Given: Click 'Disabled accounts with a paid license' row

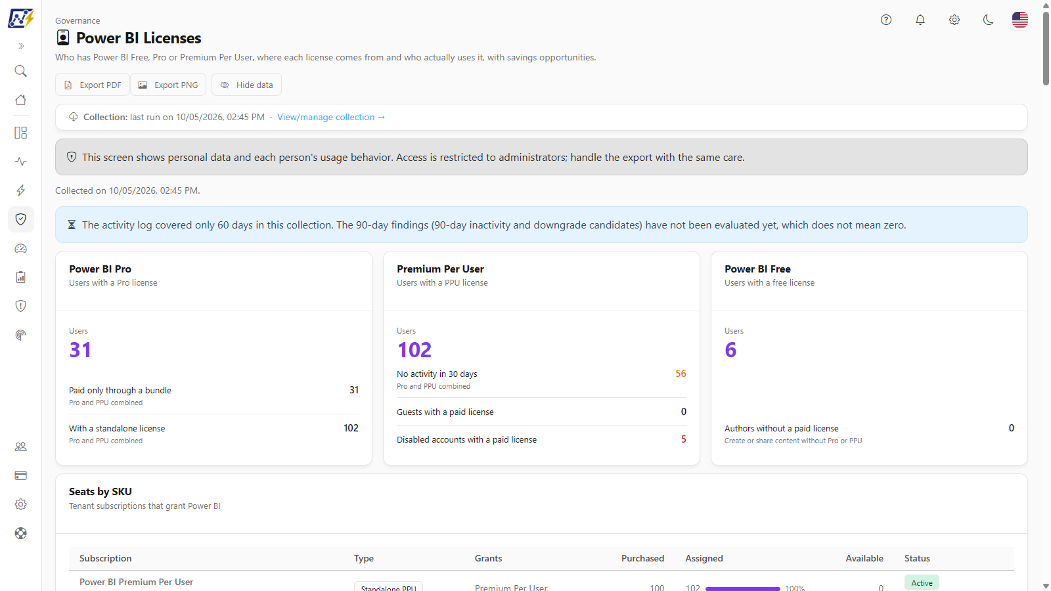Looking at the screenshot, I should click(x=541, y=439).
